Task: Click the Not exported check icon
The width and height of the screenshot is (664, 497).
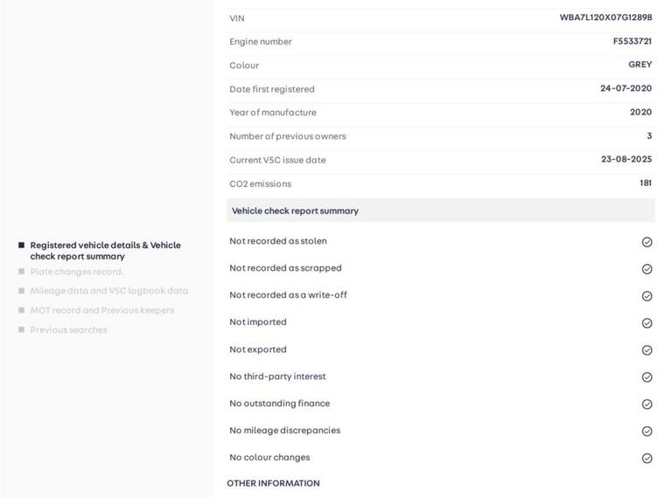Action: pyautogui.click(x=647, y=350)
